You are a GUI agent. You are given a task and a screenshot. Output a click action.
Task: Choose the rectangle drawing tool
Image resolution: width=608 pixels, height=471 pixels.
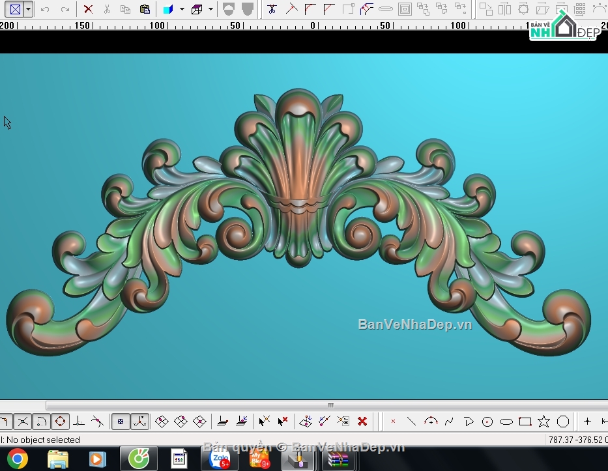pos(525,421)
